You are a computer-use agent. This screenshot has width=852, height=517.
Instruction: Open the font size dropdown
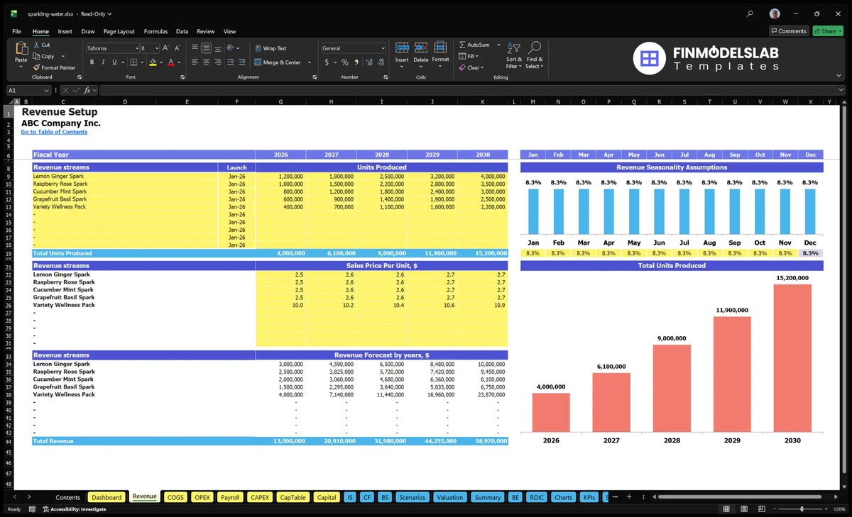click(156, 48)
